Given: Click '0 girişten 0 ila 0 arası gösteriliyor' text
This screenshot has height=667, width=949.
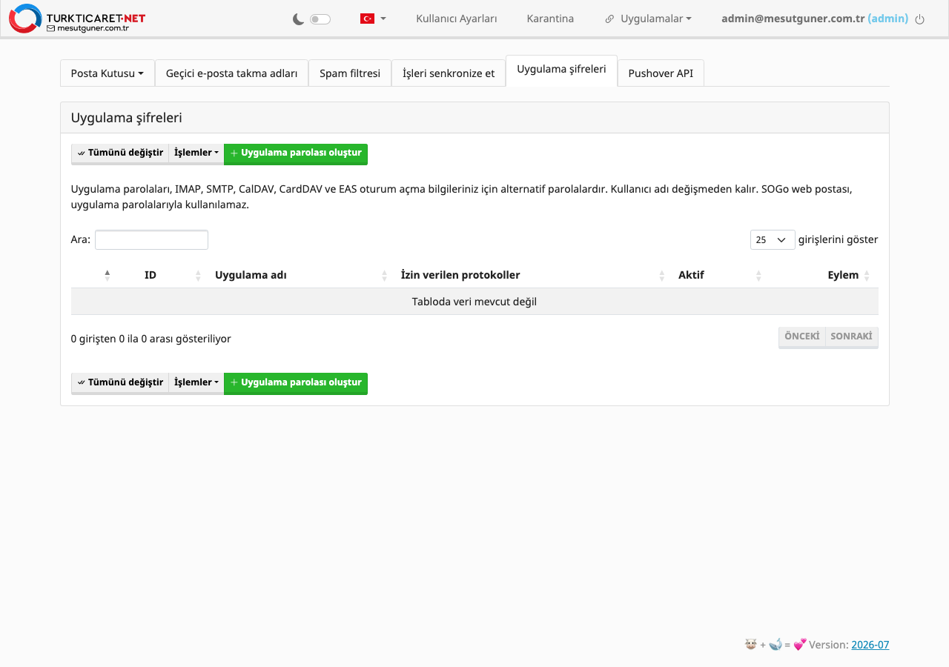Looking at the screenshot, I should tap(151, 339).
